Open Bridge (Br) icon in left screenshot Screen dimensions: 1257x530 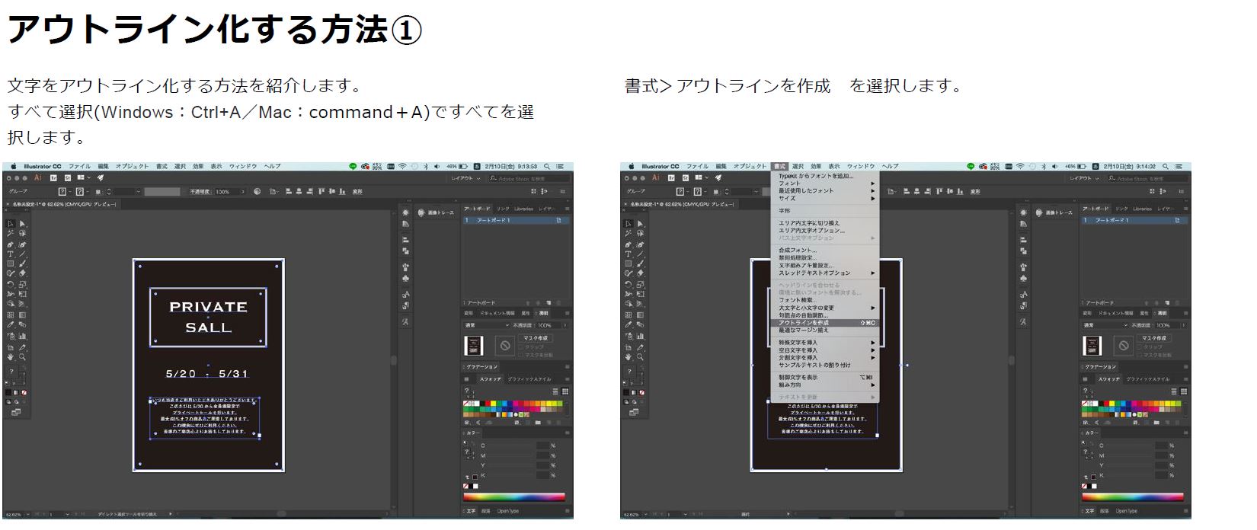pos(53,177)
